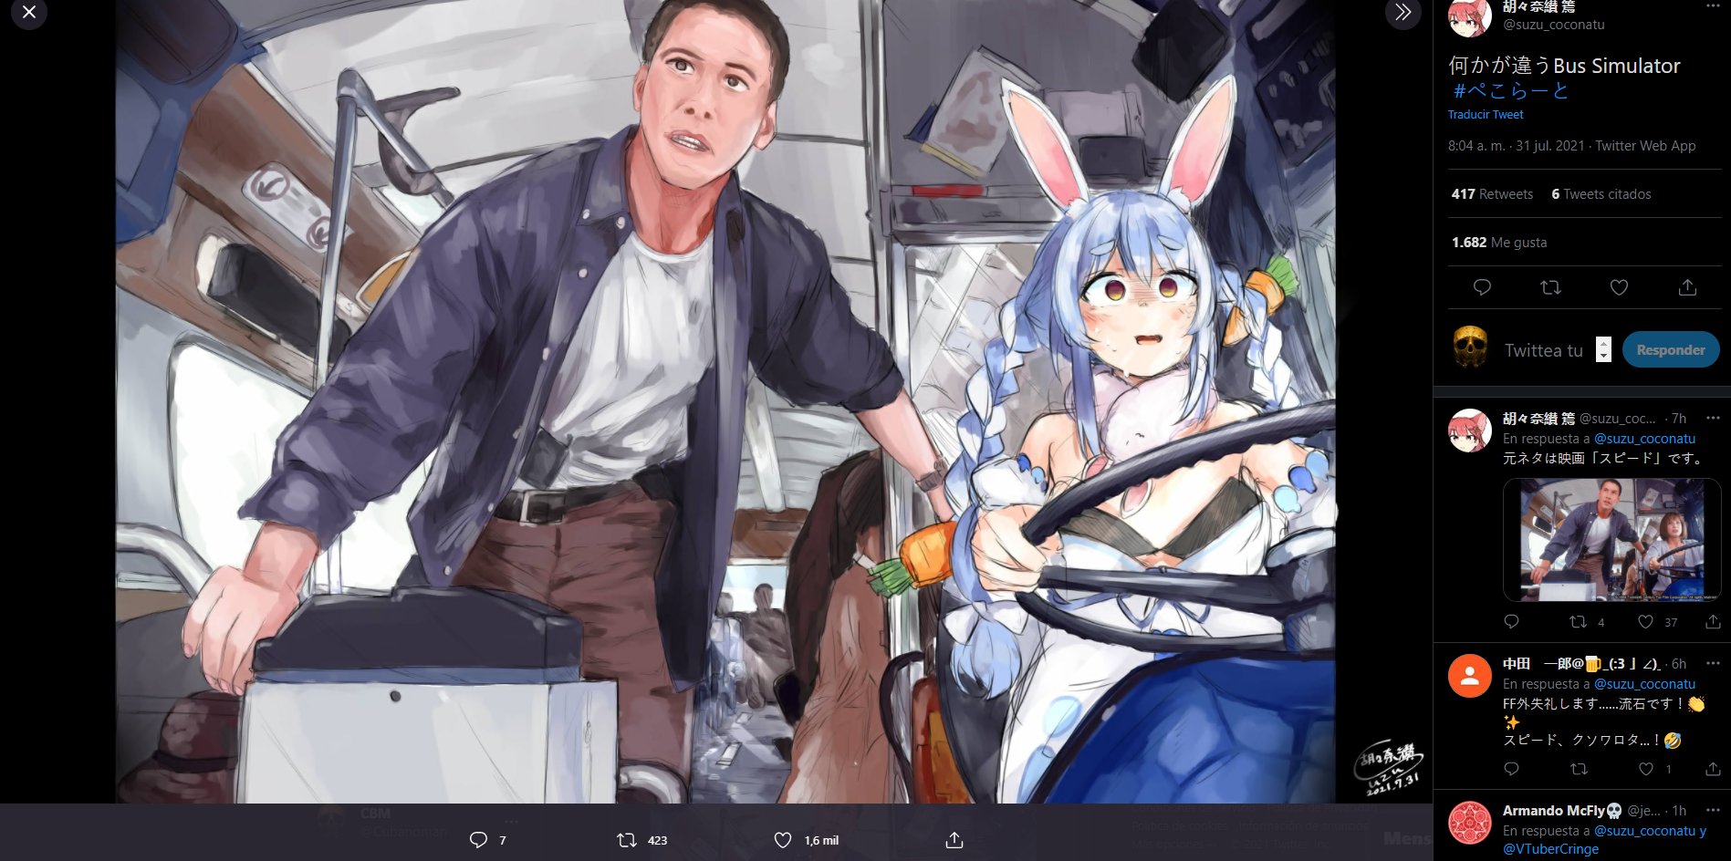
Task: Open options for the 中田 一郎 reply
Action: 1713,663
